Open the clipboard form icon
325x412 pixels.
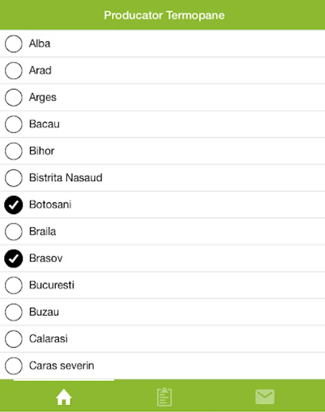coord(164,397)
